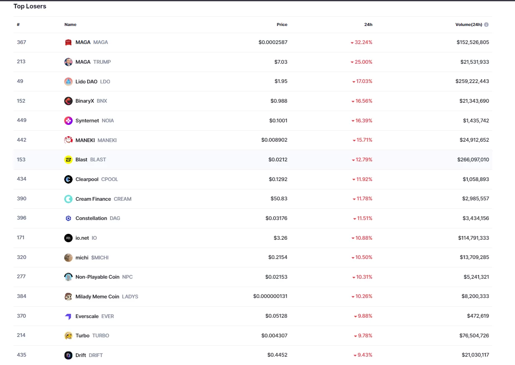The width and height of the screenshot is (515, 365).
Task: Click the Turbo coin logo icon
Action: tap(68, 336)
